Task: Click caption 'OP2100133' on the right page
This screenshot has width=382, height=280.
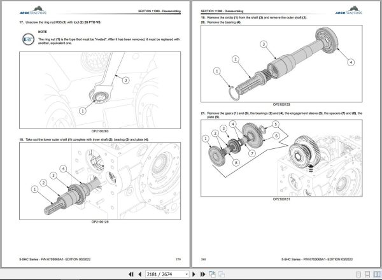Action: click(281, 104)
